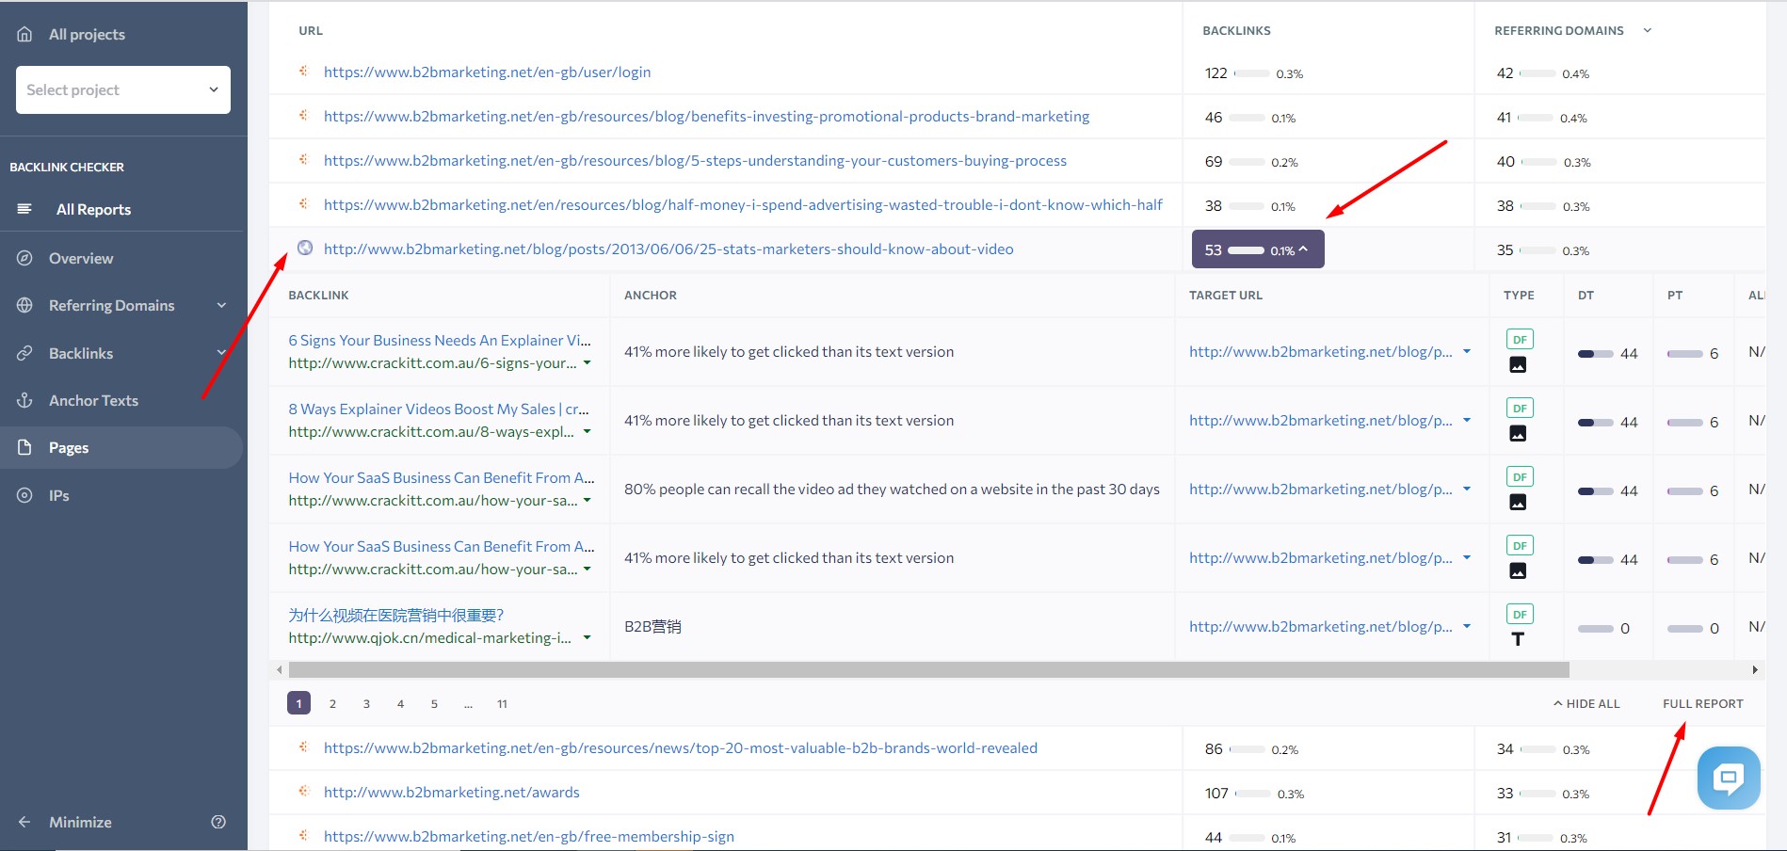
Task: Click the DF badge in the qjok.cn row
Action: point(1520,615)
